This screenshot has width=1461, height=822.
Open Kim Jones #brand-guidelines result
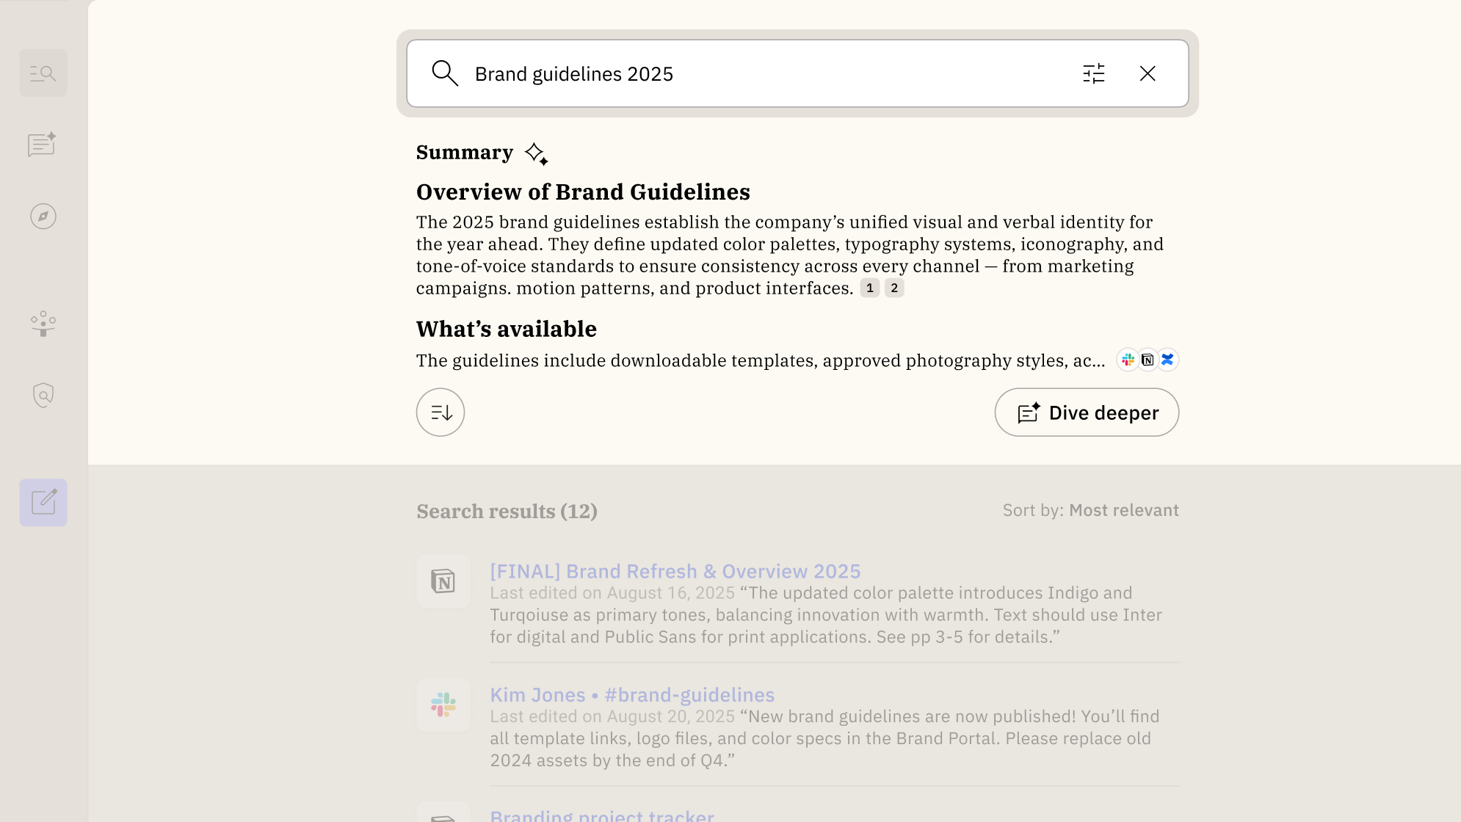632,694
